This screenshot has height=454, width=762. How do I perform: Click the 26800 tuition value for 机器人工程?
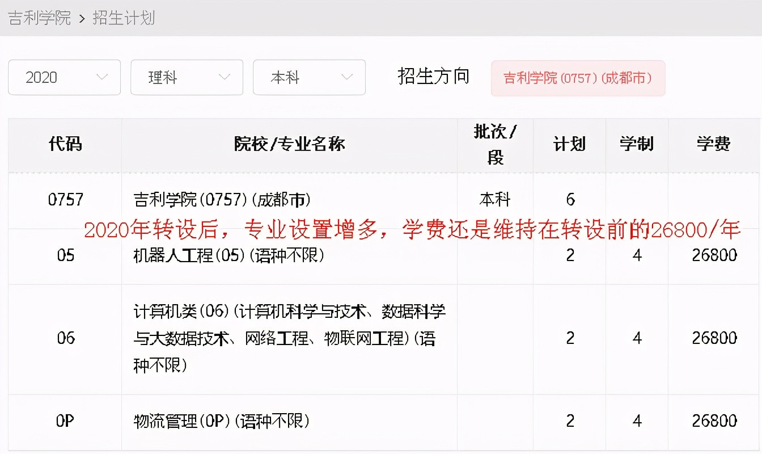[x=716, y=255]
